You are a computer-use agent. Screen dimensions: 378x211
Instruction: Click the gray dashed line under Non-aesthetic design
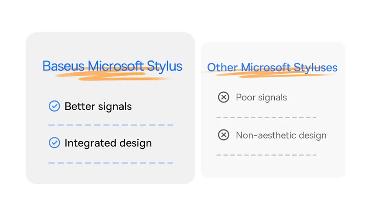coord(266,155)
